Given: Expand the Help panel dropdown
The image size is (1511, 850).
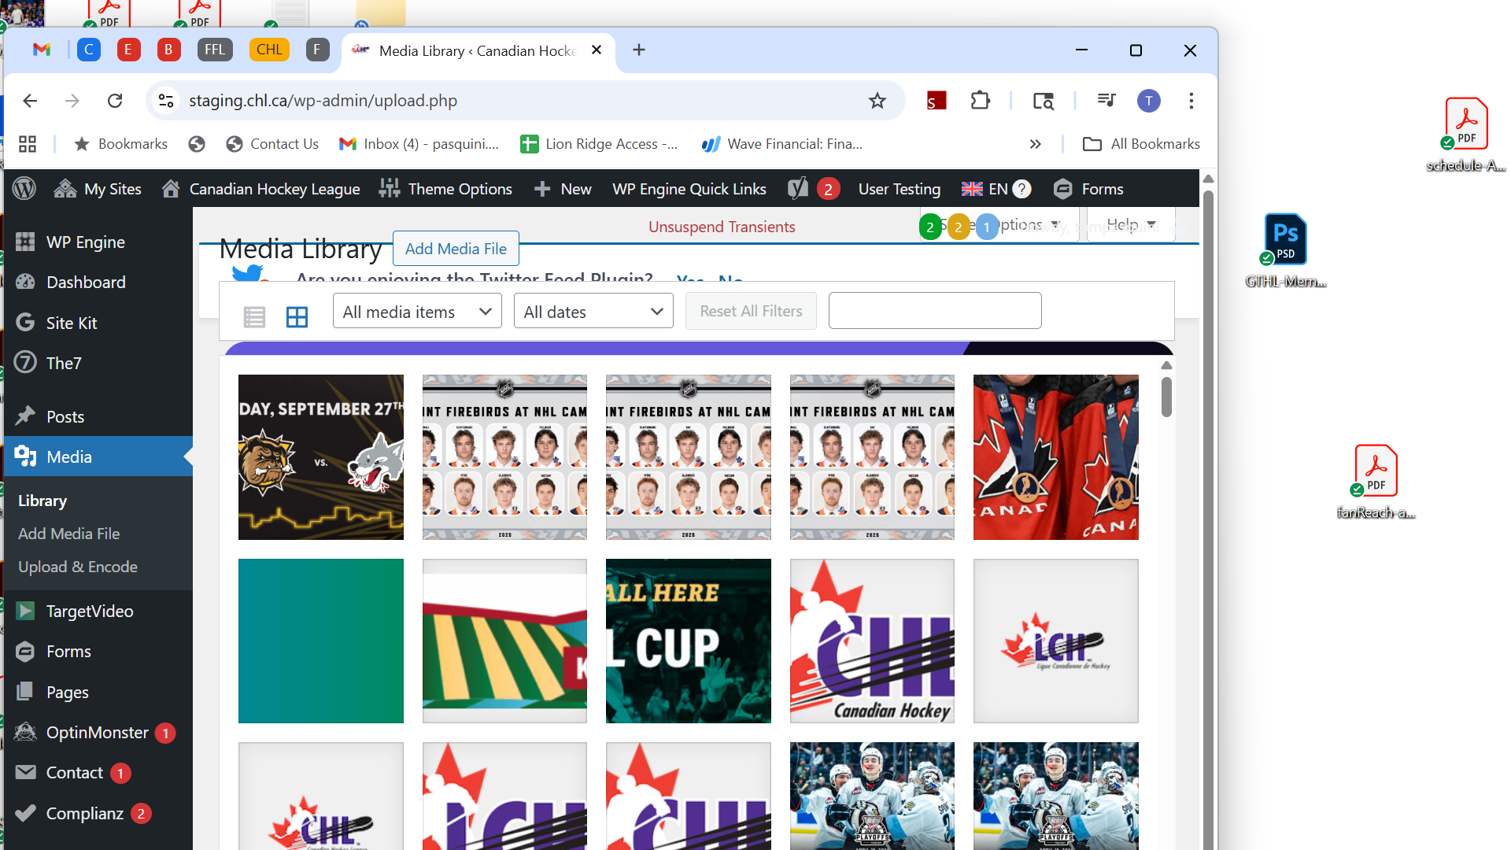Looking at the screenshot, I should click(1131, 225).
